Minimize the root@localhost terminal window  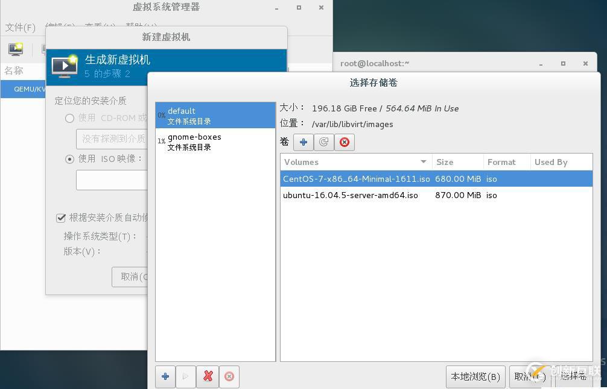point(541,63)
